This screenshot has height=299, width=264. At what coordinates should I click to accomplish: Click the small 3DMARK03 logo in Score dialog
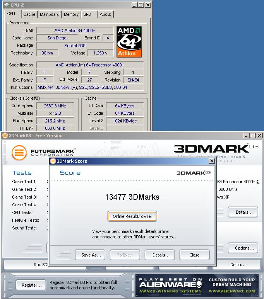pyautogui.click(x=194, y=173)
